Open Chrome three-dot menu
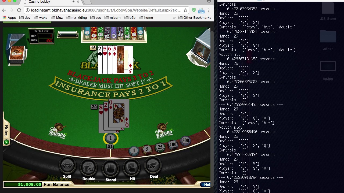 [209, 10]
